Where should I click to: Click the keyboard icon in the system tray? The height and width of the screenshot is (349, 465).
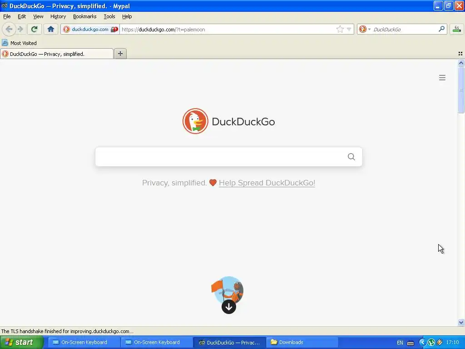pos(411,343)
